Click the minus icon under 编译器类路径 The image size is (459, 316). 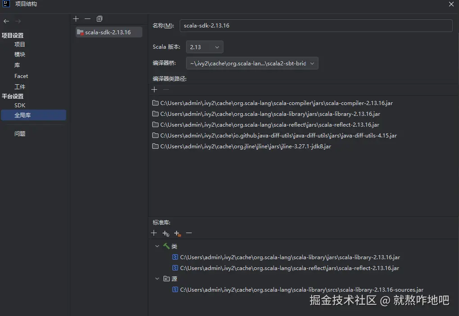click(x=166, y=90)
